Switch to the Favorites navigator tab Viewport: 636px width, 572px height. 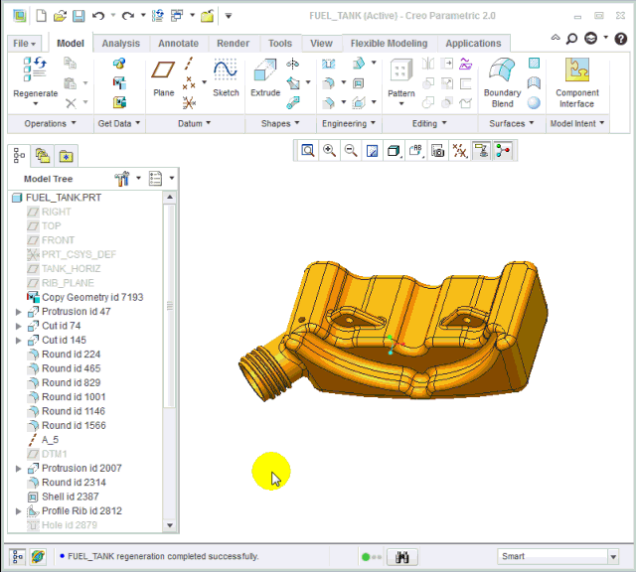pos(66,156)
